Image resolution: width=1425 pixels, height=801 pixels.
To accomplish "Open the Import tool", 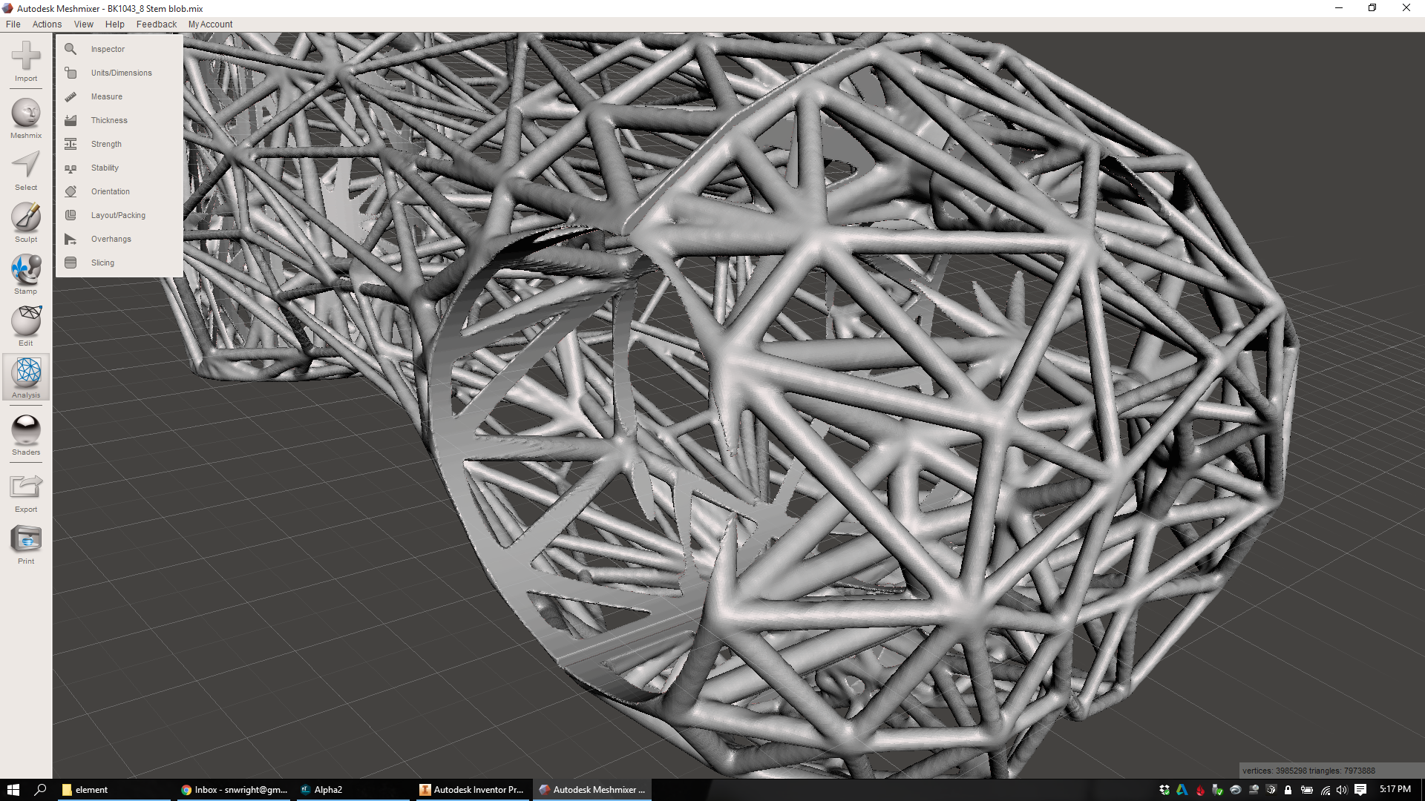I will click(25, 63).
